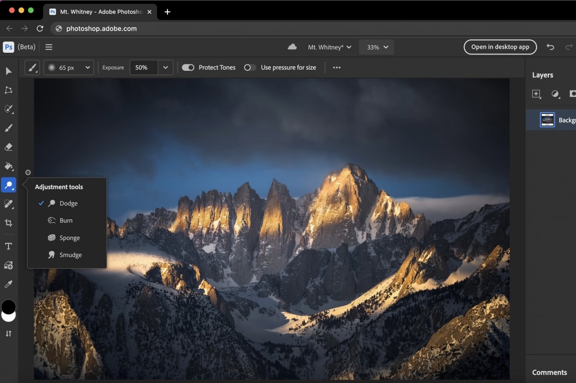This screenshot has width=576, height=383.
Task: Select the Eyedropper tool
Action: [x=9, y=284]
